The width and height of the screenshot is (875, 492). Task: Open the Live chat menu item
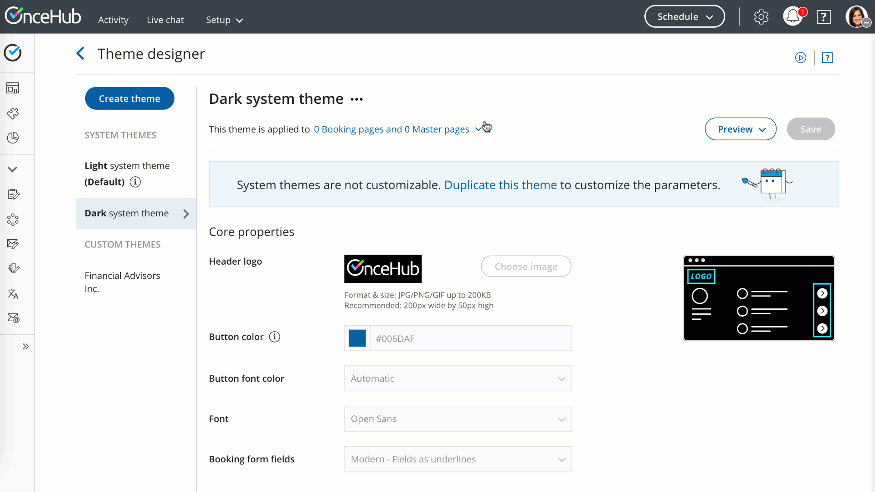tap(165, 20)
